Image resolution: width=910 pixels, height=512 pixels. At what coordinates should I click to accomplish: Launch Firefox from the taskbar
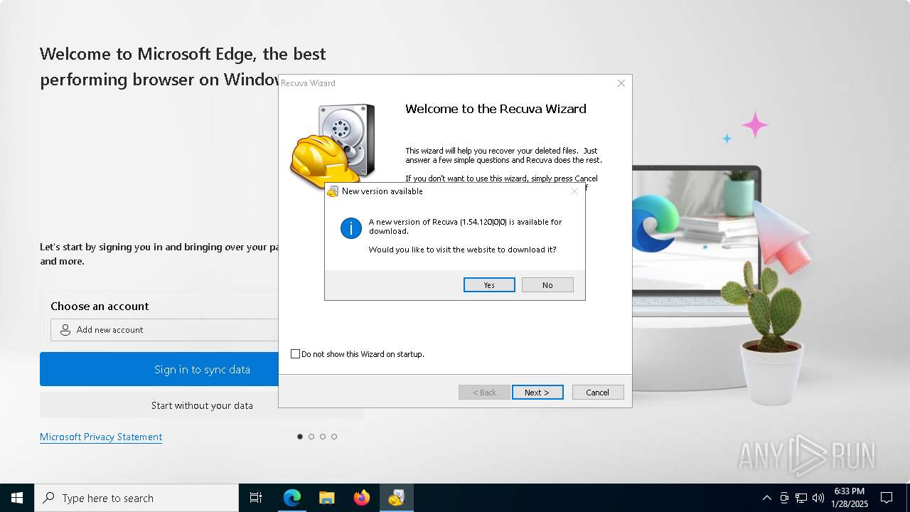[362, 498]
